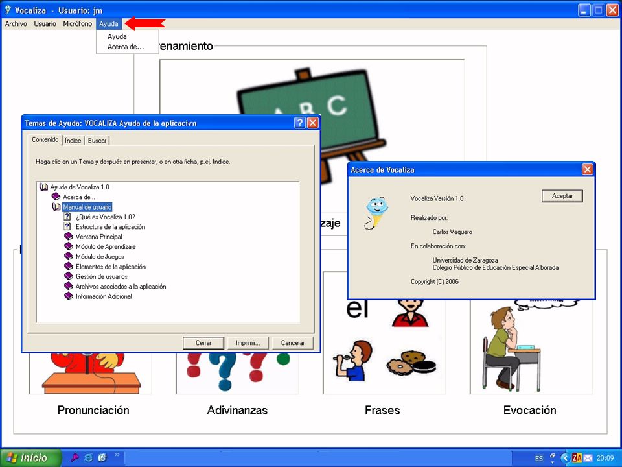Click the Vocaliza mascot icon in About dialog
This screenshot has height=467, width=622.
[x=376, y=213]
